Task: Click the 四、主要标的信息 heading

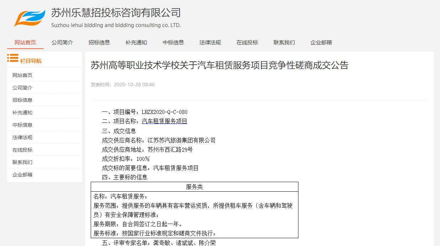Action: click(x=125, y=177)
